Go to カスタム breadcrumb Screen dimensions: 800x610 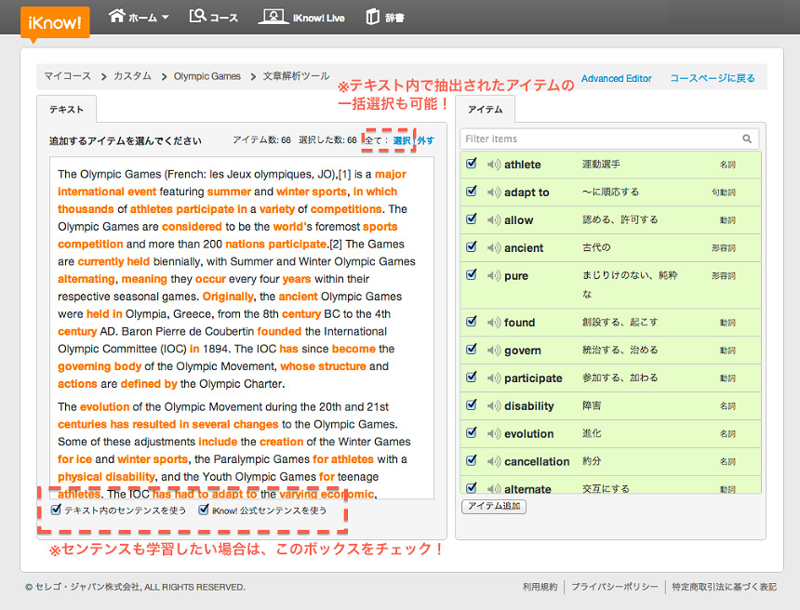click(x=133, y=76)
